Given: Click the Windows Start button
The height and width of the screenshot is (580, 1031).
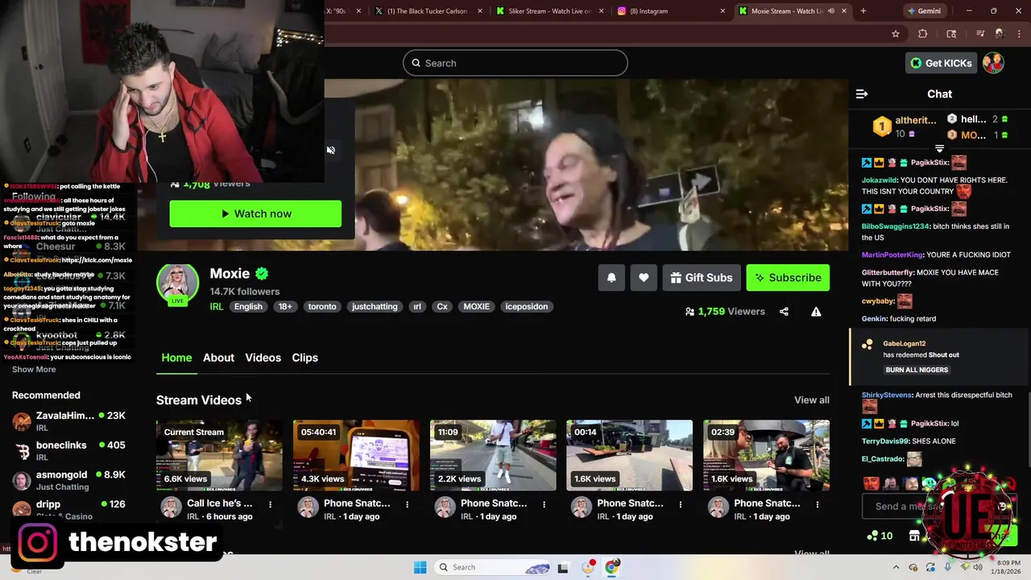Looking at the screenshot, I should pos(420,567).
